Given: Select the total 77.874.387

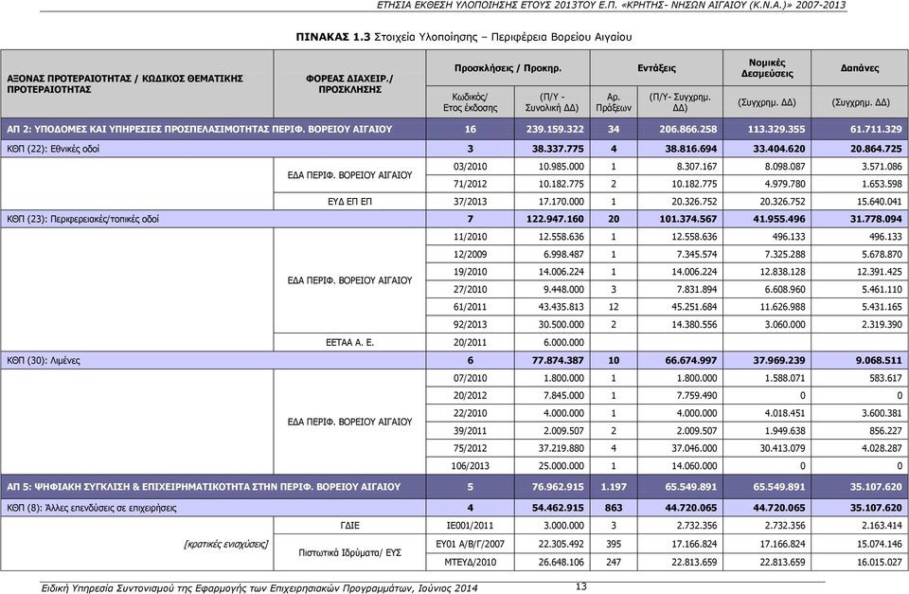Looking at the screenshot, I should tap(558, 360).
